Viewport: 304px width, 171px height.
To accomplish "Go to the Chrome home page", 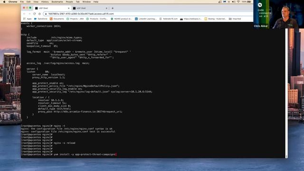I will [x=39, y=14].
